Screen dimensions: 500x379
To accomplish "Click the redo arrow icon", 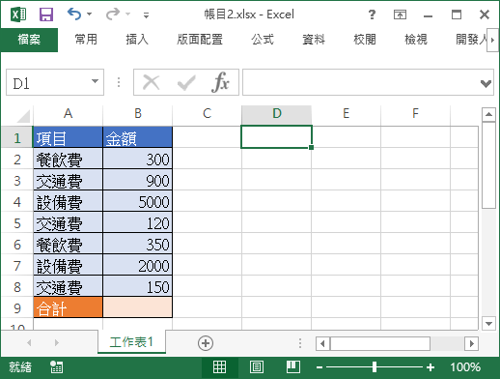I will point(113,15).
